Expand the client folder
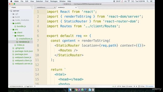The width and height of the screenshot is (163, 92). pos(13,32)
